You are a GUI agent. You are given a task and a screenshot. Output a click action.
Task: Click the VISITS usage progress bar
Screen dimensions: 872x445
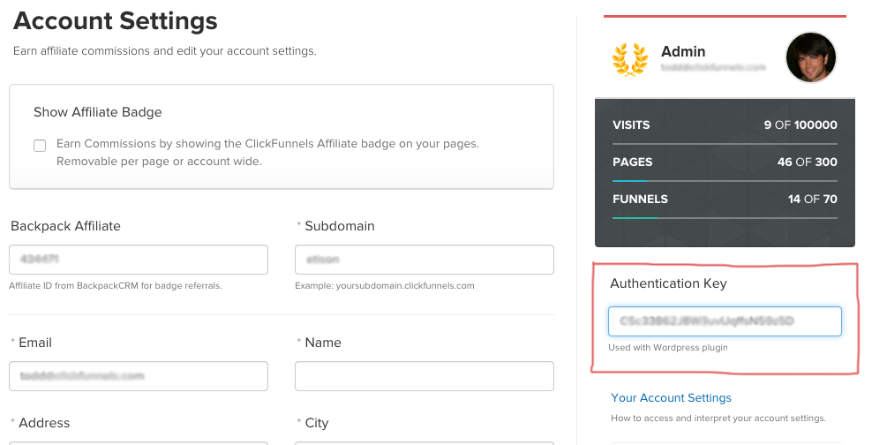point(725,144)
